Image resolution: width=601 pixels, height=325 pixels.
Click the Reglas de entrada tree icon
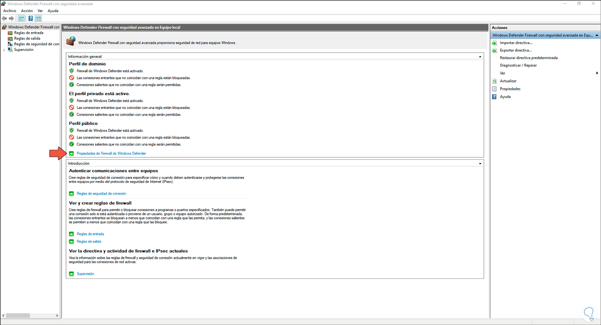[x=10, y=33]
